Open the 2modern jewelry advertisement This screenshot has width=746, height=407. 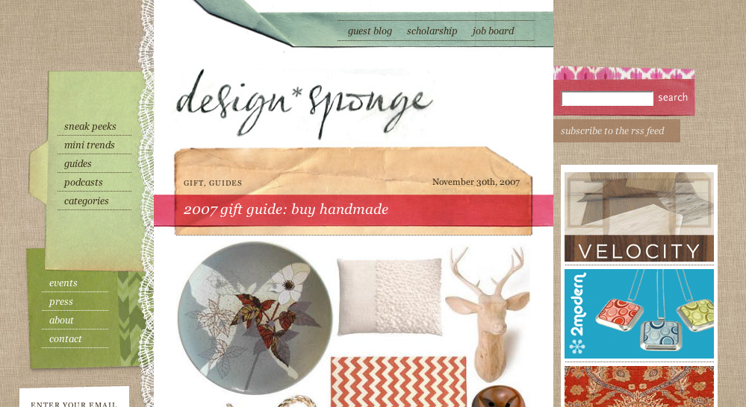639,314
